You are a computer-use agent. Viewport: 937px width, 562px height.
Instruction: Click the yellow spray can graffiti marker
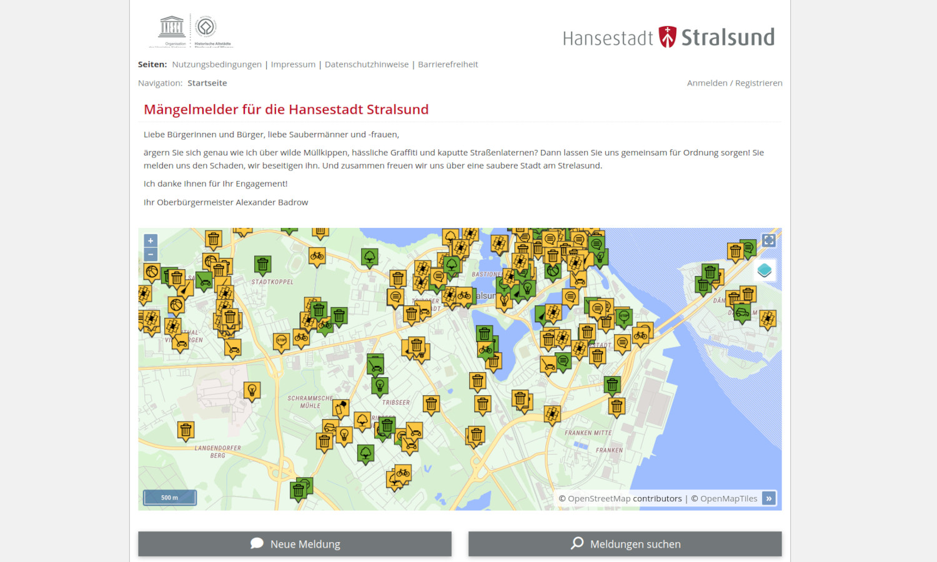[341, 408]
